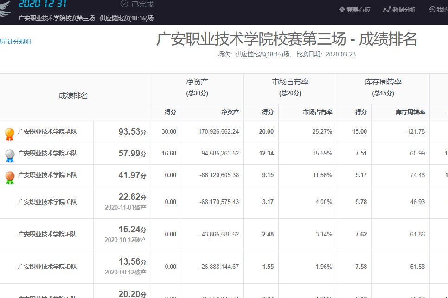Image resolution: width=448 pixels, height=298 pixels.
Task: Open 竞赛看板 from the top navigation
Action: pyautogui.click(x=355, y=10)
